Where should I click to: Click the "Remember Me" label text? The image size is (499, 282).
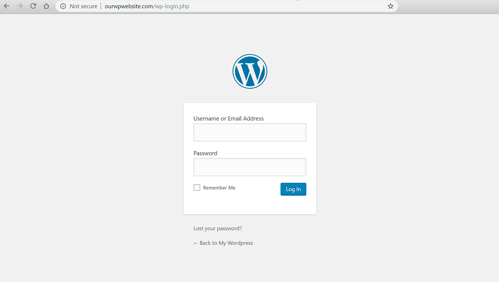pyautogui.click(x=219, y=188)
